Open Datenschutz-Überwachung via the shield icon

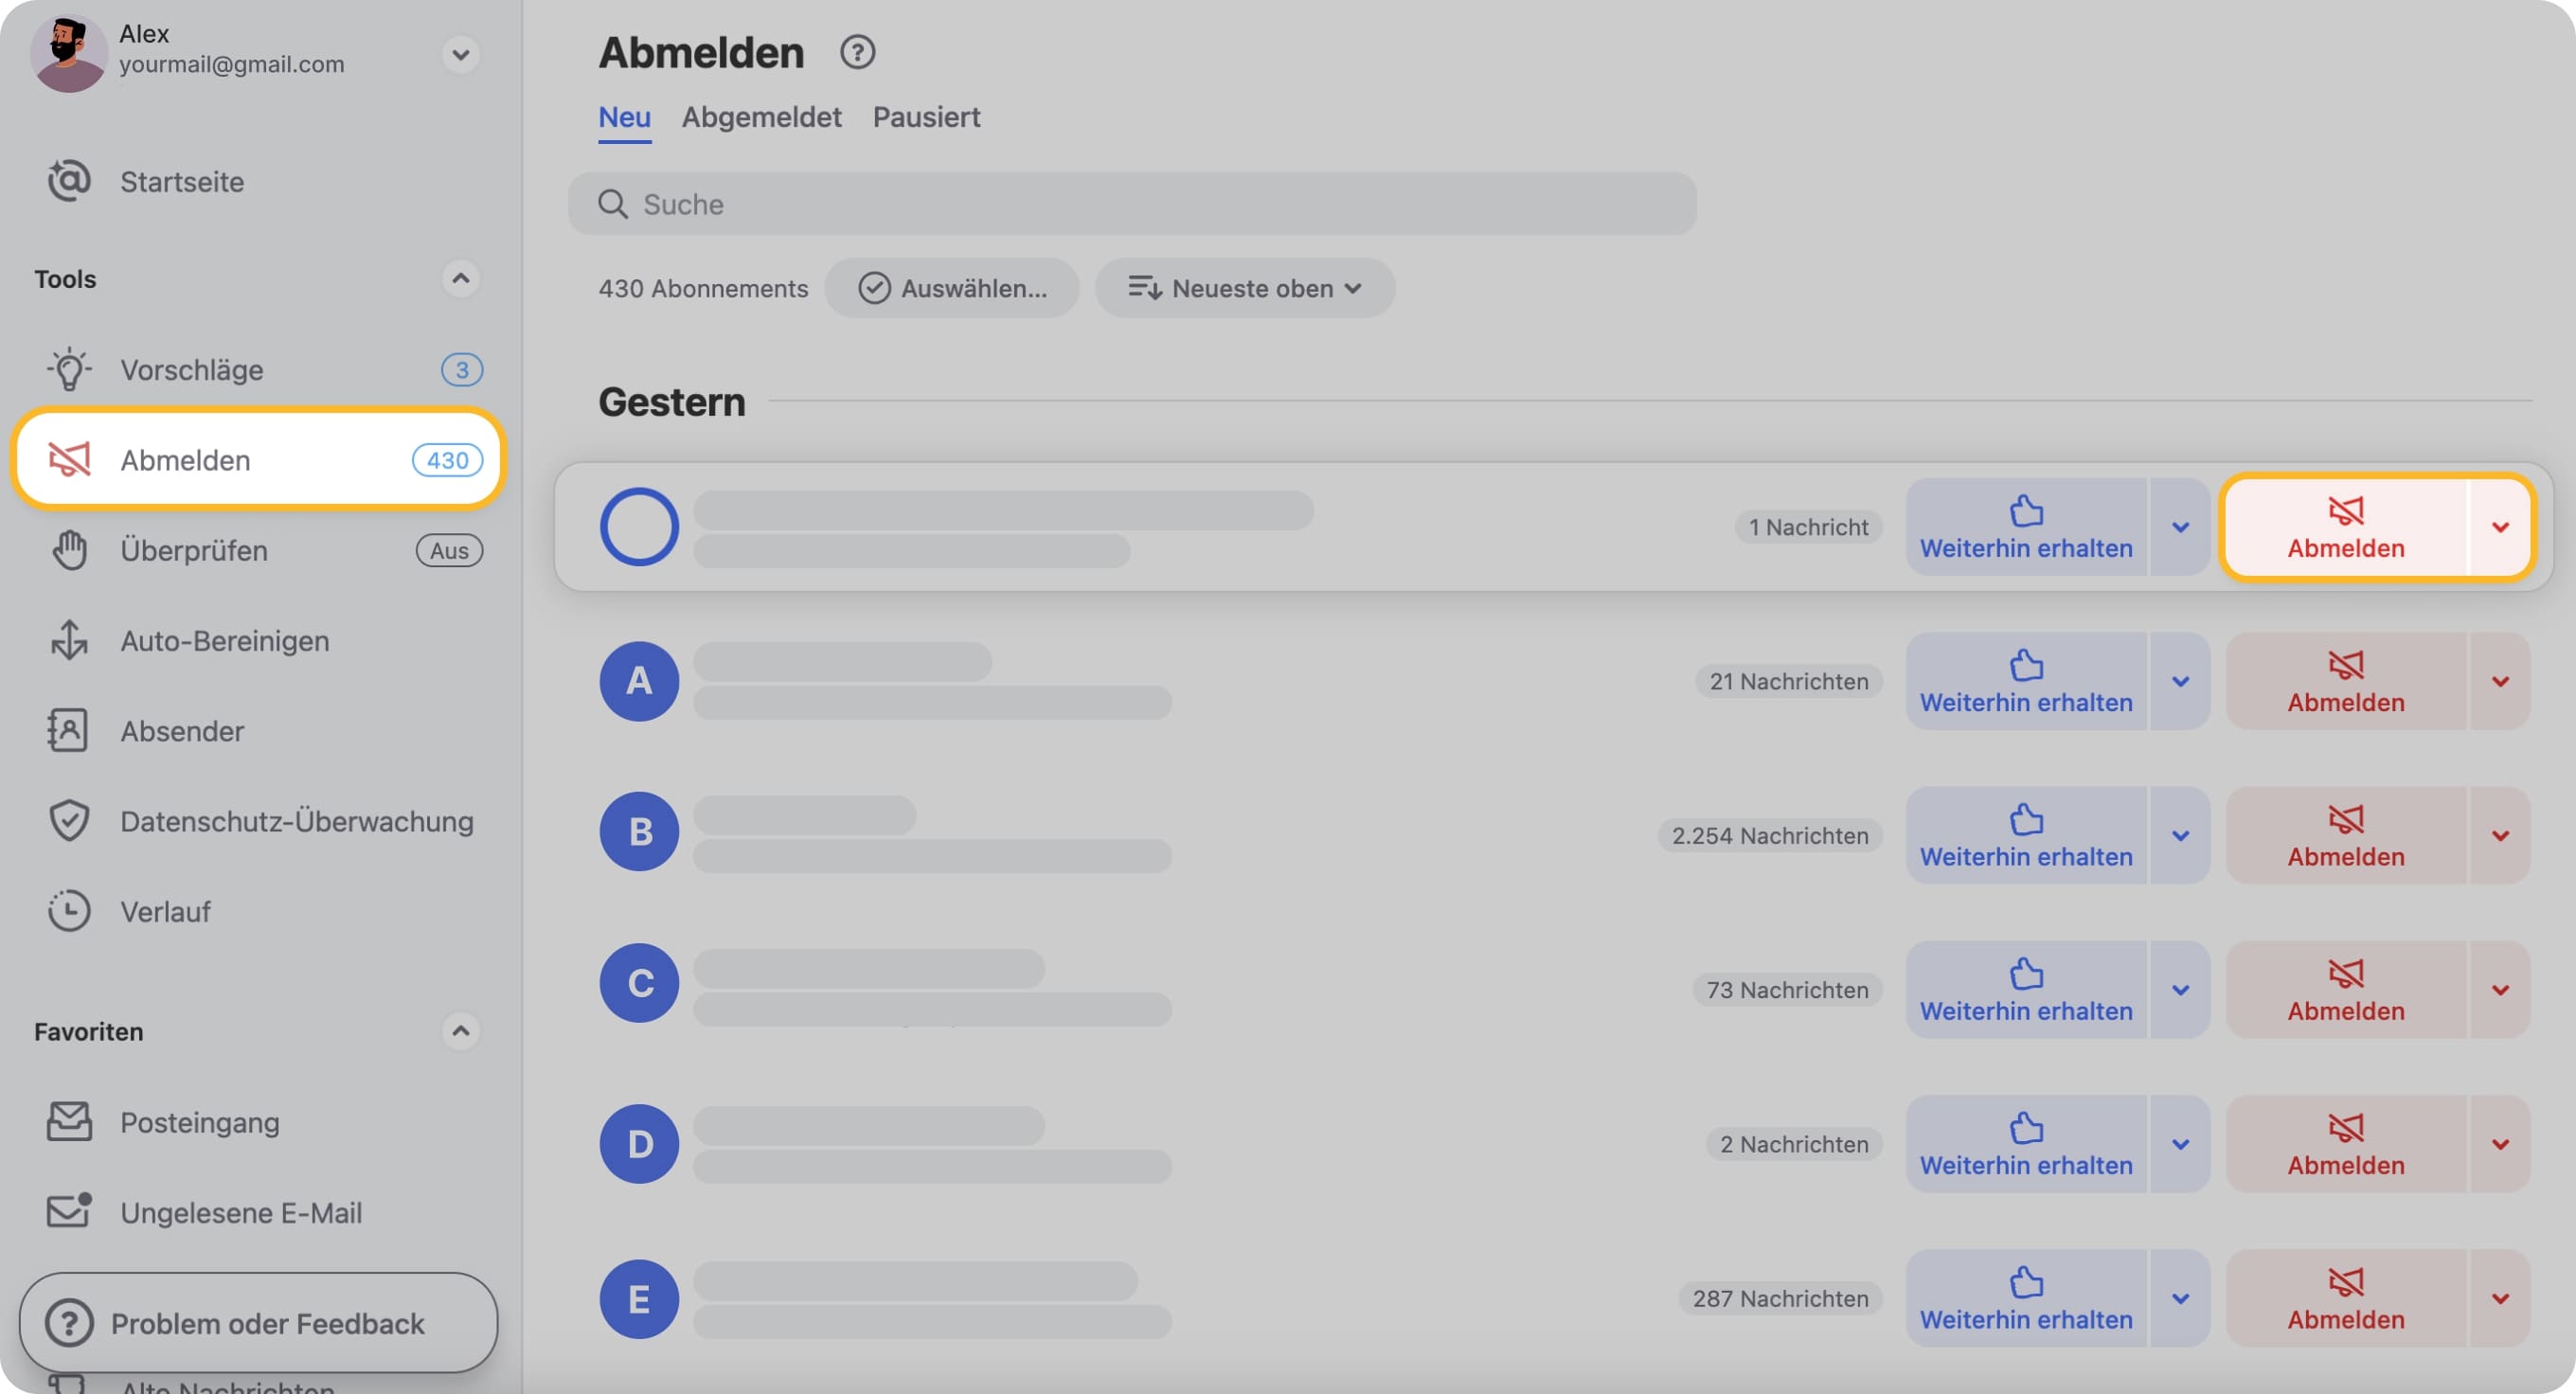pyautogui.click(x=69, y=821)
